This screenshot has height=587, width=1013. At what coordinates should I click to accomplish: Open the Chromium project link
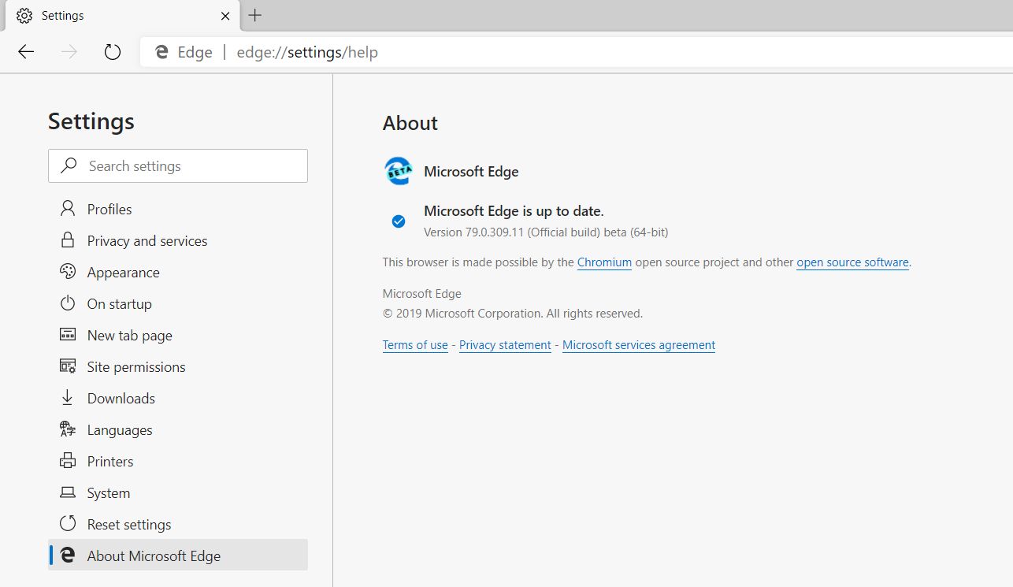(604, 262)
